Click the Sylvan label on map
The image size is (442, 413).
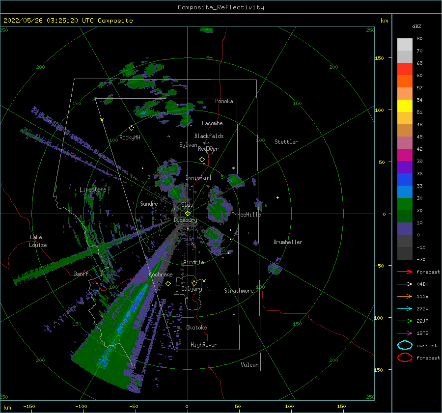(x=188, y=145)
